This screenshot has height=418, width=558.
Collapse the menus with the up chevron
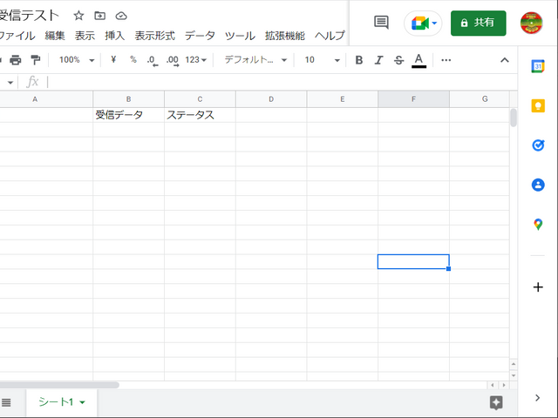(x=504, y=60)
